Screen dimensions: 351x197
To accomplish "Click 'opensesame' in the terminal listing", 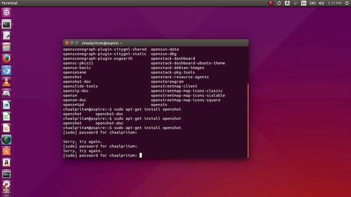I will 75,72.
